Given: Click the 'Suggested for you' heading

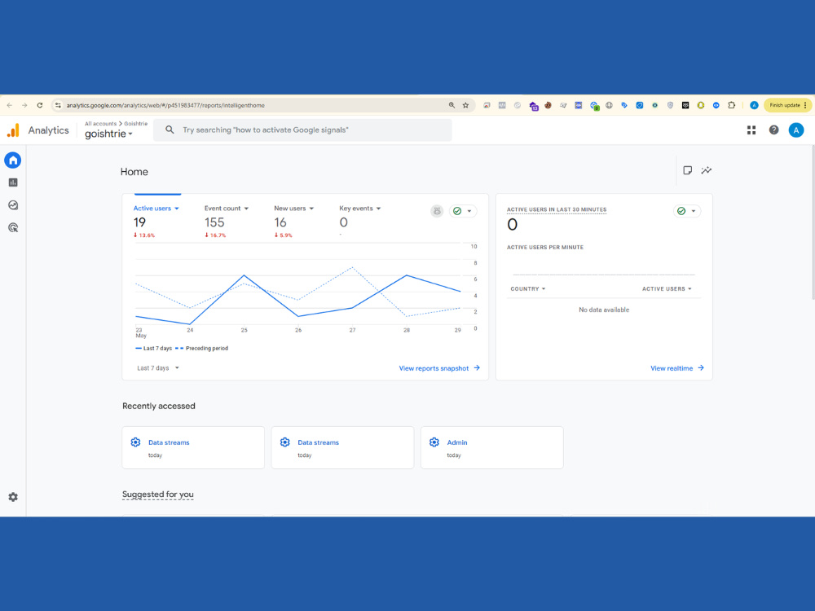Looking at the screenshot, I should [x=158, y=495].
